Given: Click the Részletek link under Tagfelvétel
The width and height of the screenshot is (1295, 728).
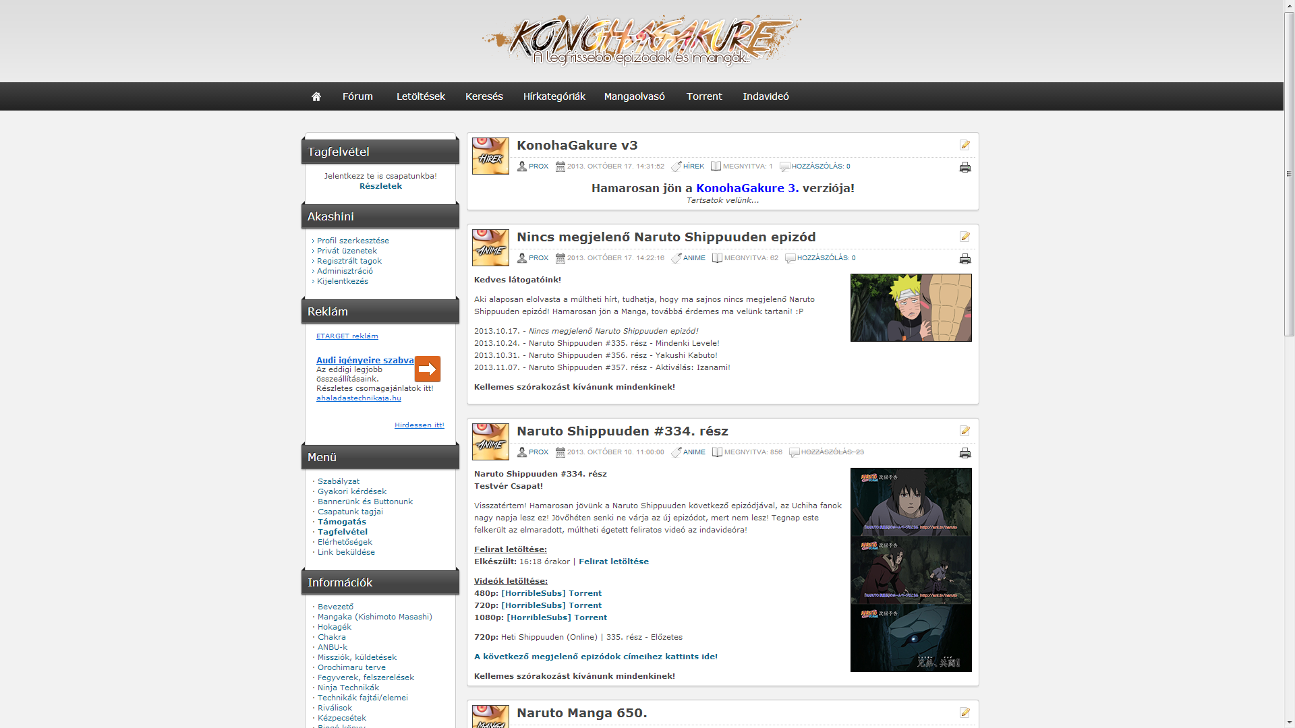Looking at the screenshot, I should (380, 186).
